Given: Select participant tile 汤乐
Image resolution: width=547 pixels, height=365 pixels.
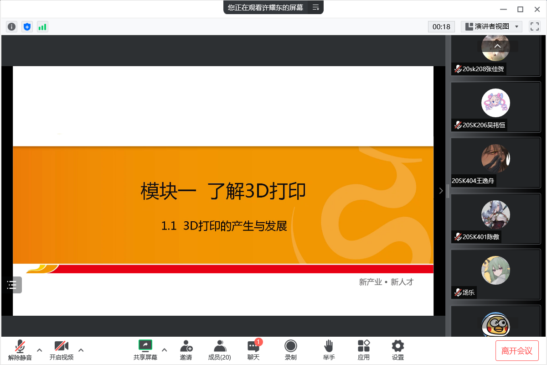Looking at the screenshot, I should pyautogui.click(x=495, y=274).
